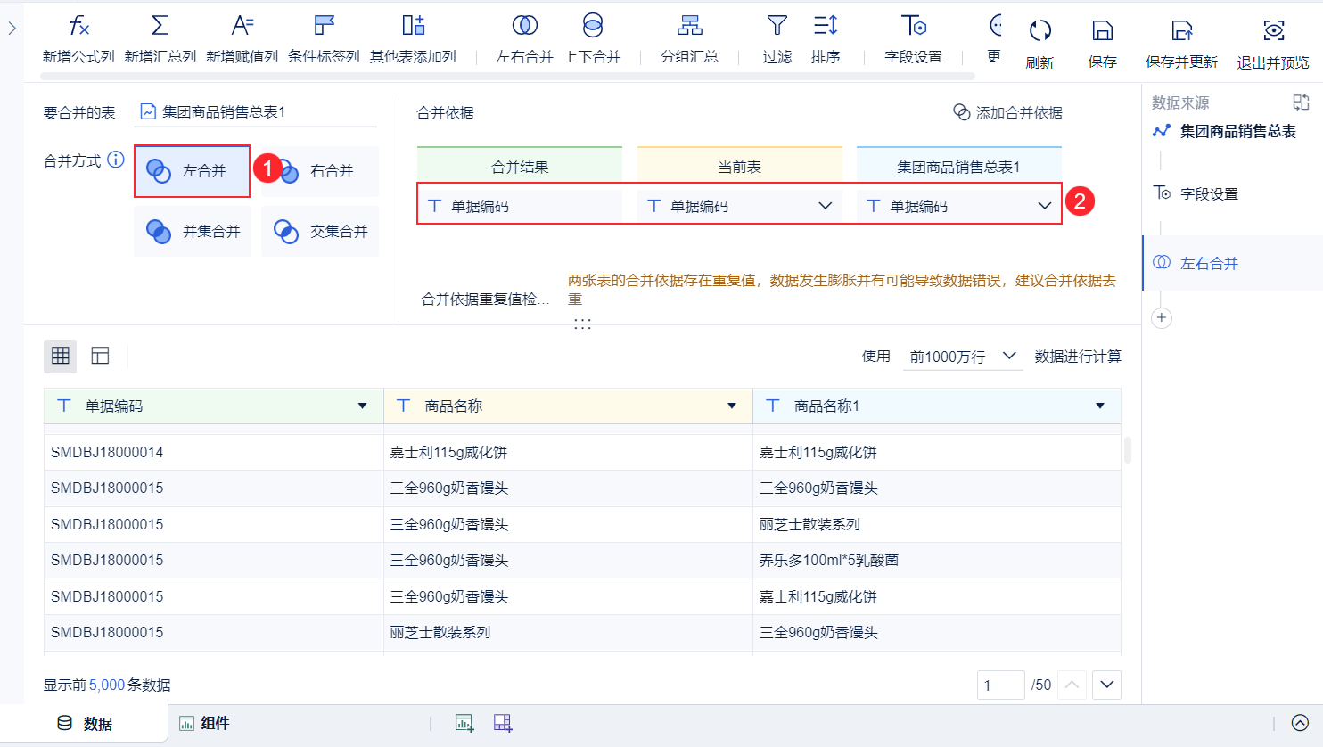Select the 条件标签列 tool
1323x747 pixels.
[x=324, y=39]
